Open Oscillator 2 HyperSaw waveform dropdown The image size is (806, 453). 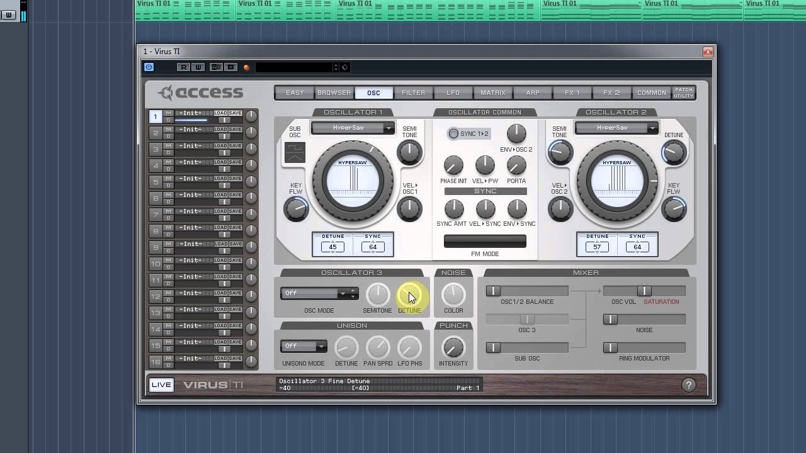[x=616, y=128]
